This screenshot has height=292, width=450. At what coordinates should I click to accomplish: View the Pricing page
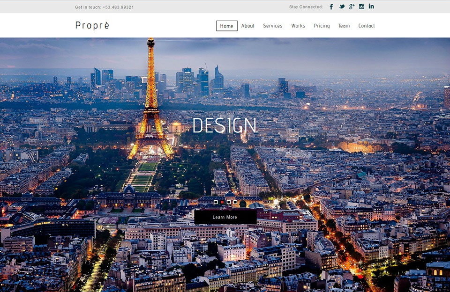[x=322, y=26]
